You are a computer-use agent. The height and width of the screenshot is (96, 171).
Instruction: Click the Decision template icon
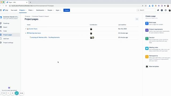pos(147,38)
